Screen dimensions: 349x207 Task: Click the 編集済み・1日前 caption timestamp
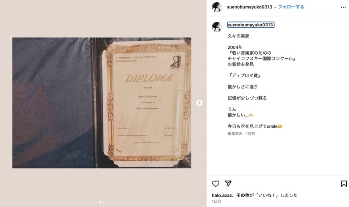click(x=241, y=134)
